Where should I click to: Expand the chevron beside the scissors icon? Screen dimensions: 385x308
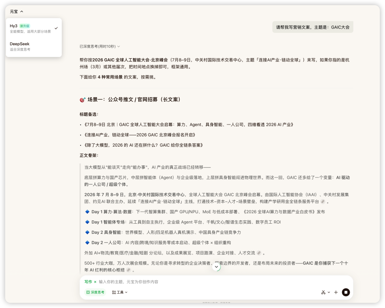(329, 292)
